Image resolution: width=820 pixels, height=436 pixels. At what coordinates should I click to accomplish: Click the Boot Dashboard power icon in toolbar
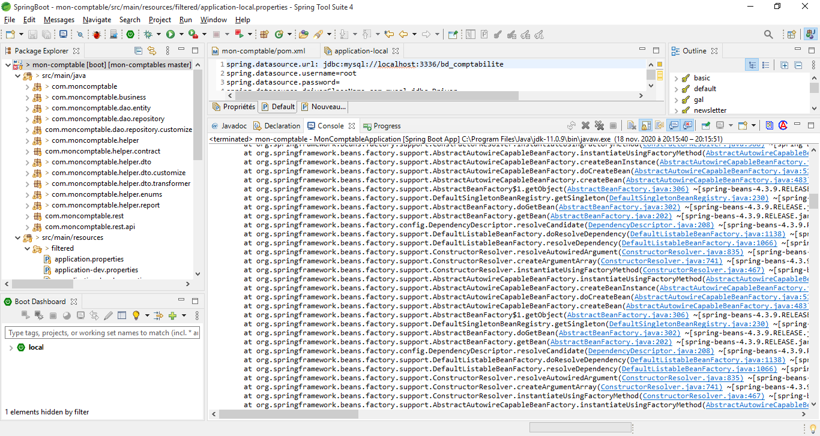[130, 35]
